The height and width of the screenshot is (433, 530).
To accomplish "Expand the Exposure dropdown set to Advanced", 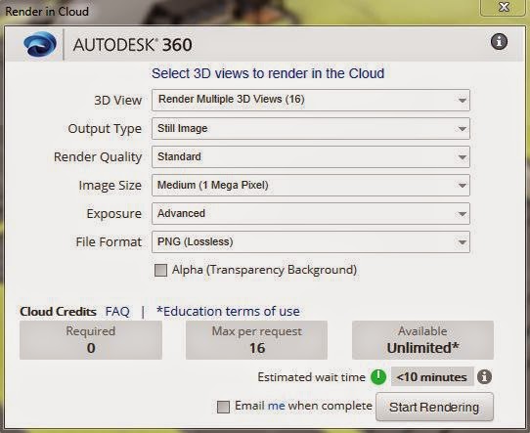I will (311, 213).
